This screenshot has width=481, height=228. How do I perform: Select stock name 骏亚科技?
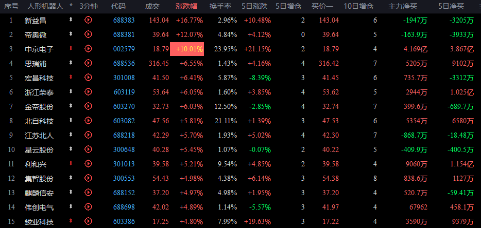point(39,221)
